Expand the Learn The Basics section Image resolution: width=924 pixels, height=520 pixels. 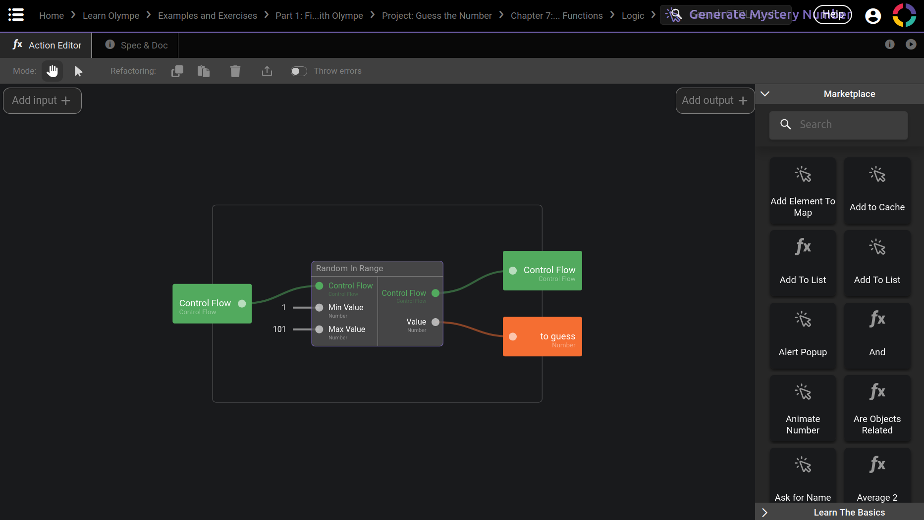click(x=765, y=513)
